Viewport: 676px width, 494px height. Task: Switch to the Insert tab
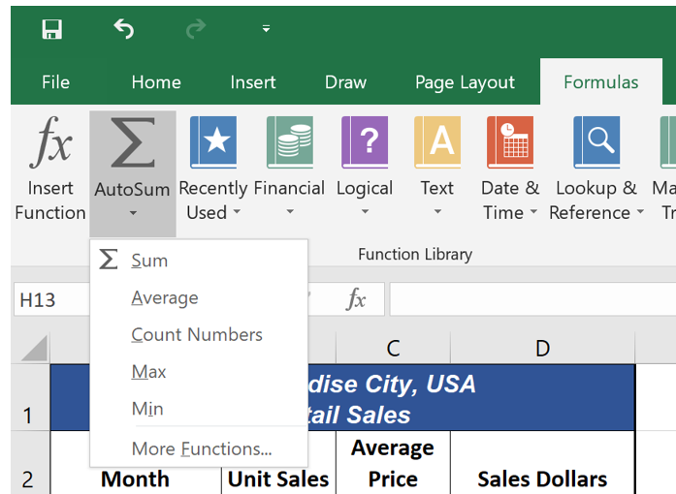252,81
